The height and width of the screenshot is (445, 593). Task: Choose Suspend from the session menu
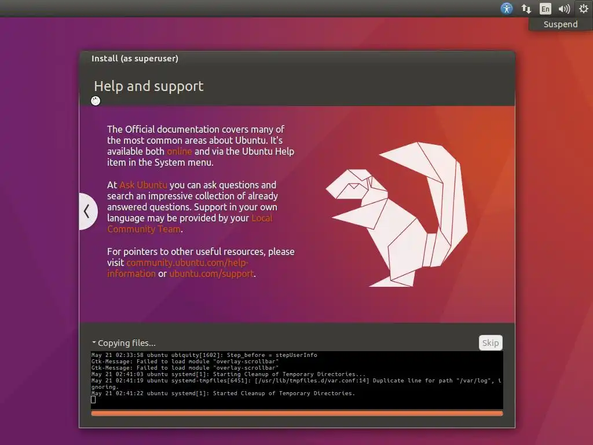pyautogui.click(x=561, y=24)
